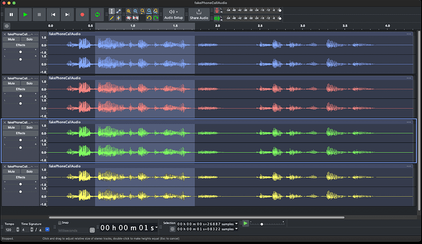
Task: Click the Skip to Start button
Action: tap(53, 15)
